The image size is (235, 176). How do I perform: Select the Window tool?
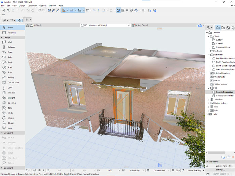coord(12,93)
